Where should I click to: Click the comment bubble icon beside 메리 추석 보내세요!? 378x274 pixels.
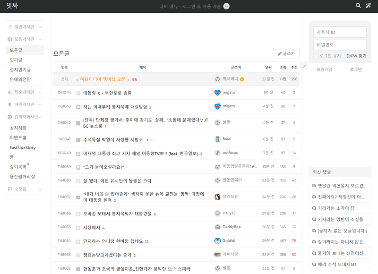[x=314, y=265]
